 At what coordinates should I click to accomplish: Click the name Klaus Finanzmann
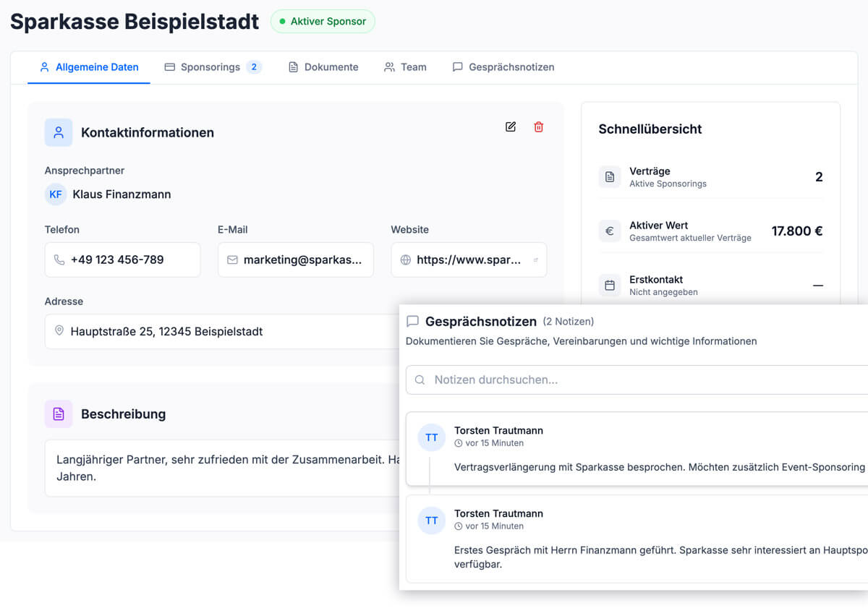point(122,194)
